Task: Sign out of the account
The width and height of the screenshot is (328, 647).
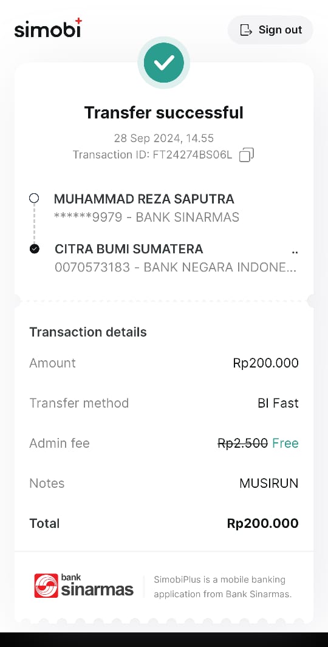Action: click(x=271, y=30)
